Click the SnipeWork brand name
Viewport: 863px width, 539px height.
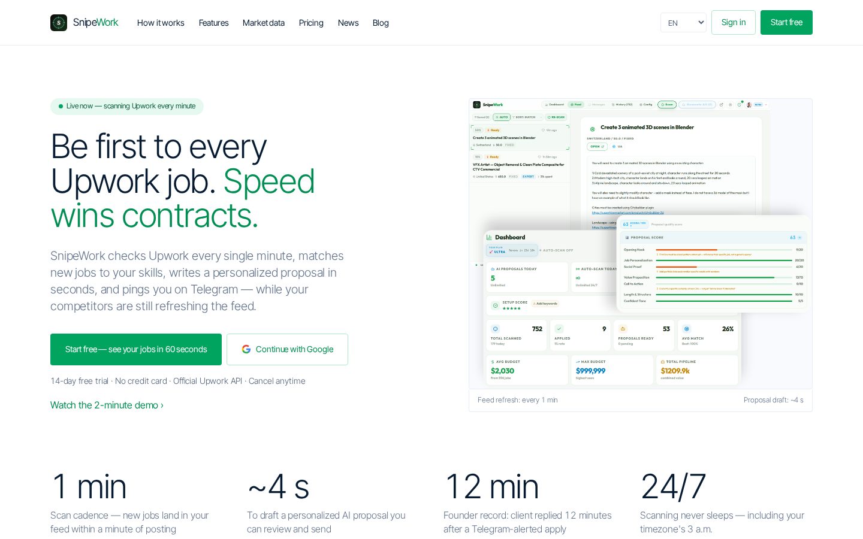(x=96, y=23)
